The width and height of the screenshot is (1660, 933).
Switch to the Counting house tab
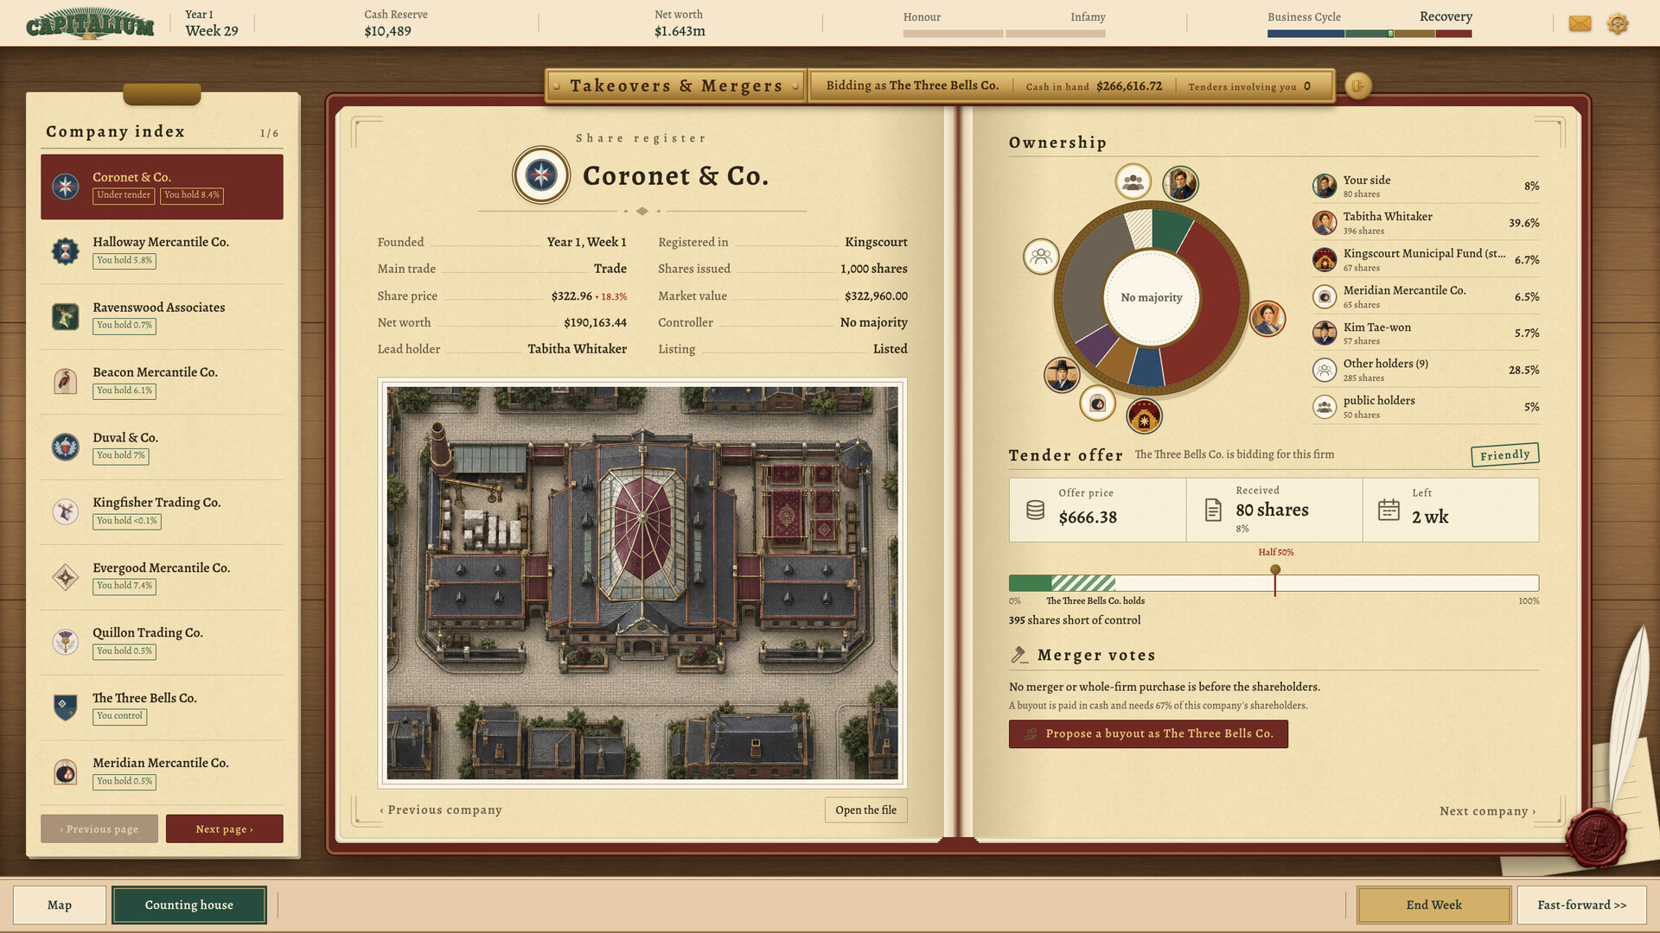tap(189, 904)
